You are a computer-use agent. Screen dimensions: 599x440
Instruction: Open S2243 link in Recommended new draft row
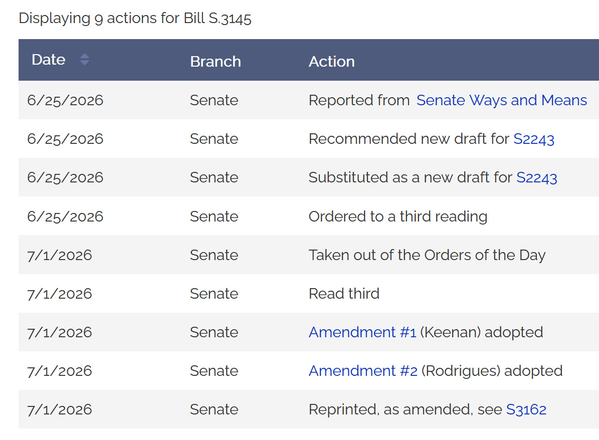[x=534, y=139]
